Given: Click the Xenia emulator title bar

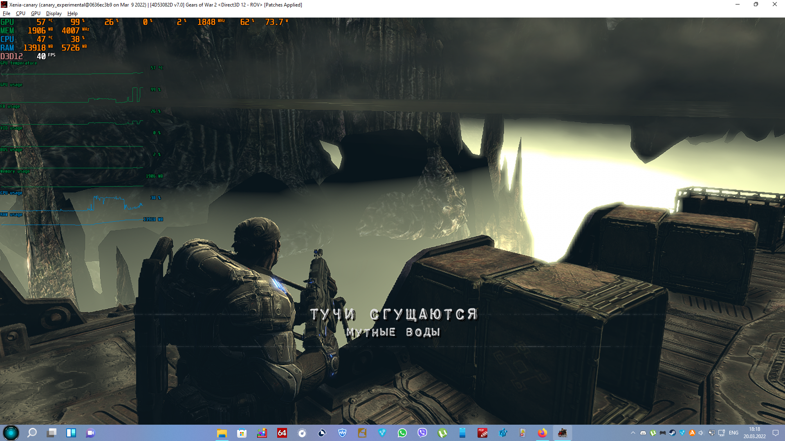Looking at the screenshot, I should 392,4.
